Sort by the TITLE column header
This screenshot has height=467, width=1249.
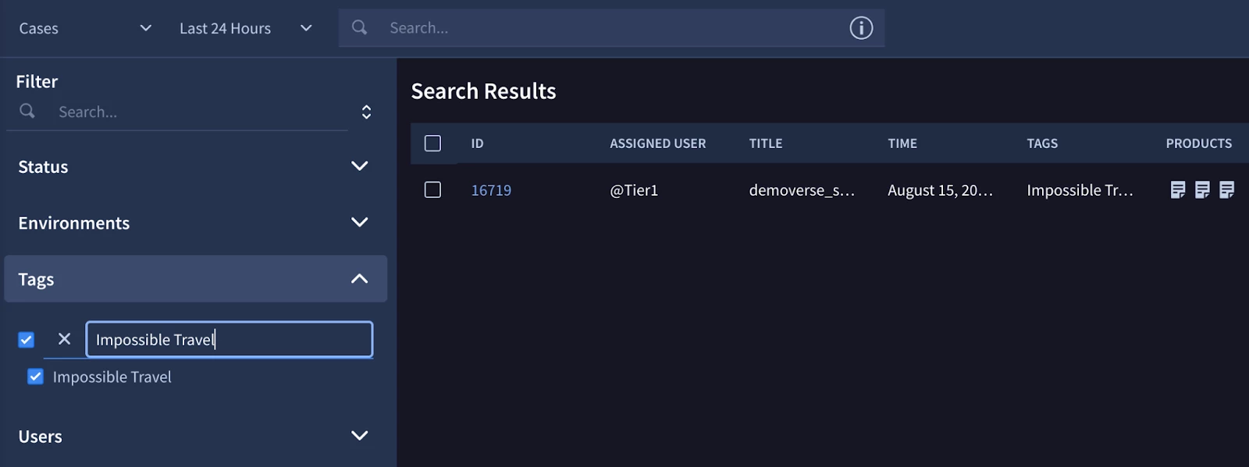coord(765,143)
